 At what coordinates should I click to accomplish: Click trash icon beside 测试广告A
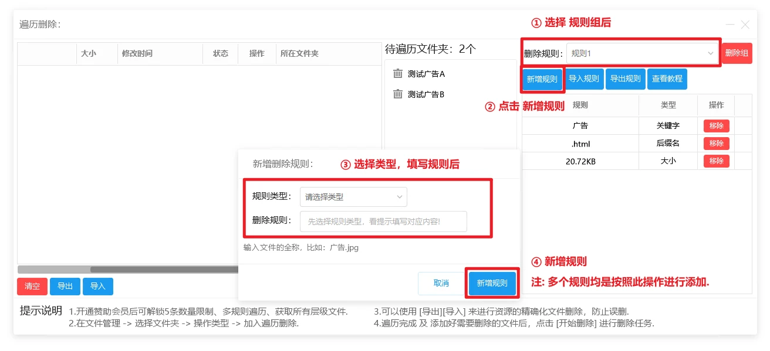tap(398, 74)
